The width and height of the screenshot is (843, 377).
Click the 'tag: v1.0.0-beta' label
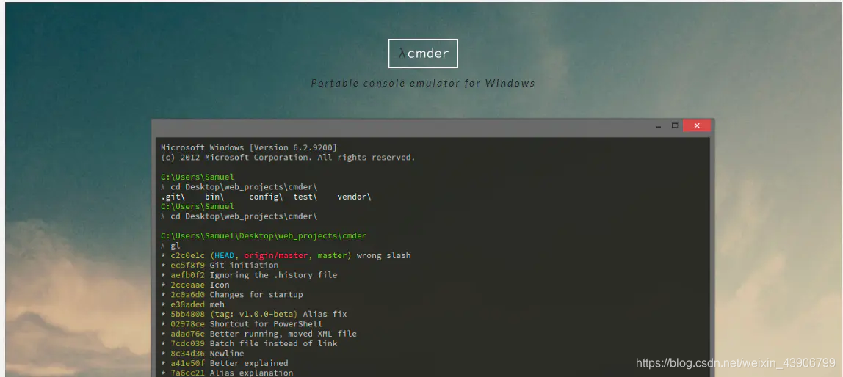tap(254, 314)
